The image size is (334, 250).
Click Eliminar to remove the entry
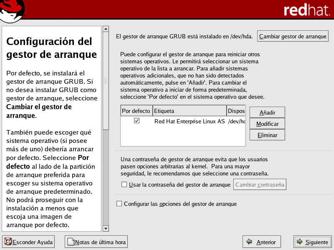(x=267, y=135)
